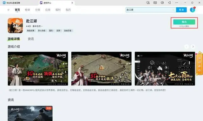
Task: Switch to the 游戏详情 tab
Action: coord(14,39)
